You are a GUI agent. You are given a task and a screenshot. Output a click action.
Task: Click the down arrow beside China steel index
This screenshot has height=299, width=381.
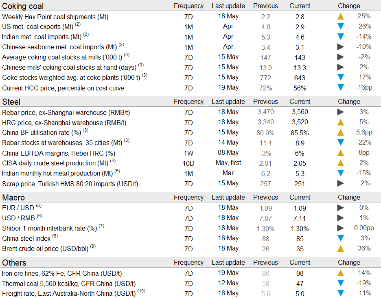point(341,238)
